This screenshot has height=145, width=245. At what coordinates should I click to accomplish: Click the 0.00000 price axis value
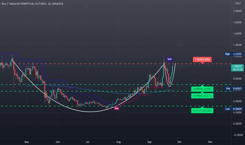(x=237, y=124)
